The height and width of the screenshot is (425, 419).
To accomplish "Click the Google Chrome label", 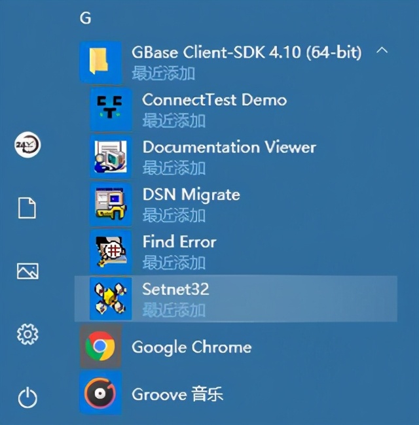I will click(x=192, y=347).
